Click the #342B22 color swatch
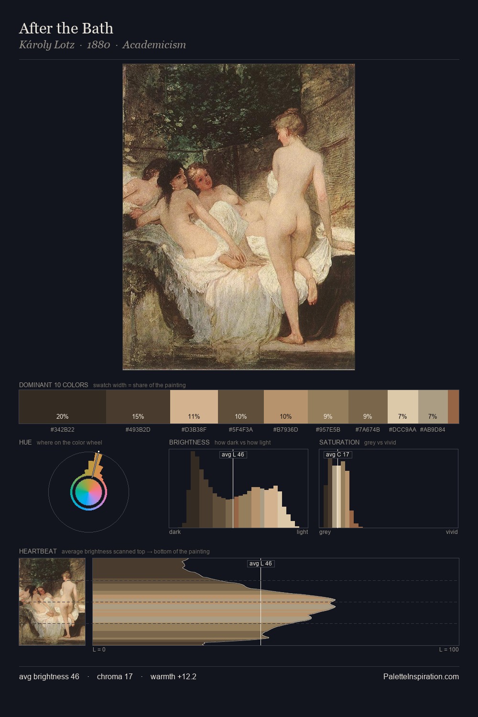478x717 pixels. pyautogui.click(x=63, y=407)
